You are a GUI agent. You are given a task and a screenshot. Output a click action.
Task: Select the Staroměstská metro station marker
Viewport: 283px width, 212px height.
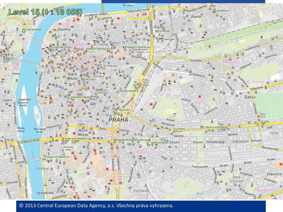coord(50,49)
